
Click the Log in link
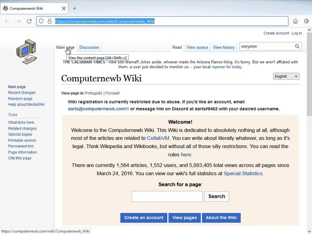pyautogui.click(x=297, y=33)
